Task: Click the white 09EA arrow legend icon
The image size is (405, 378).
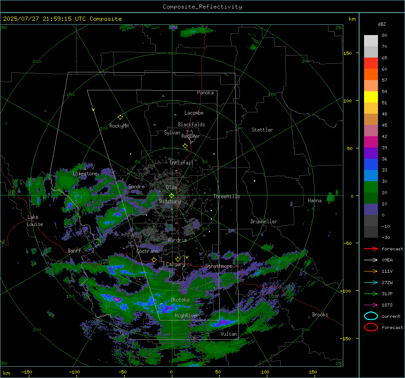Action: coord(371,260)
